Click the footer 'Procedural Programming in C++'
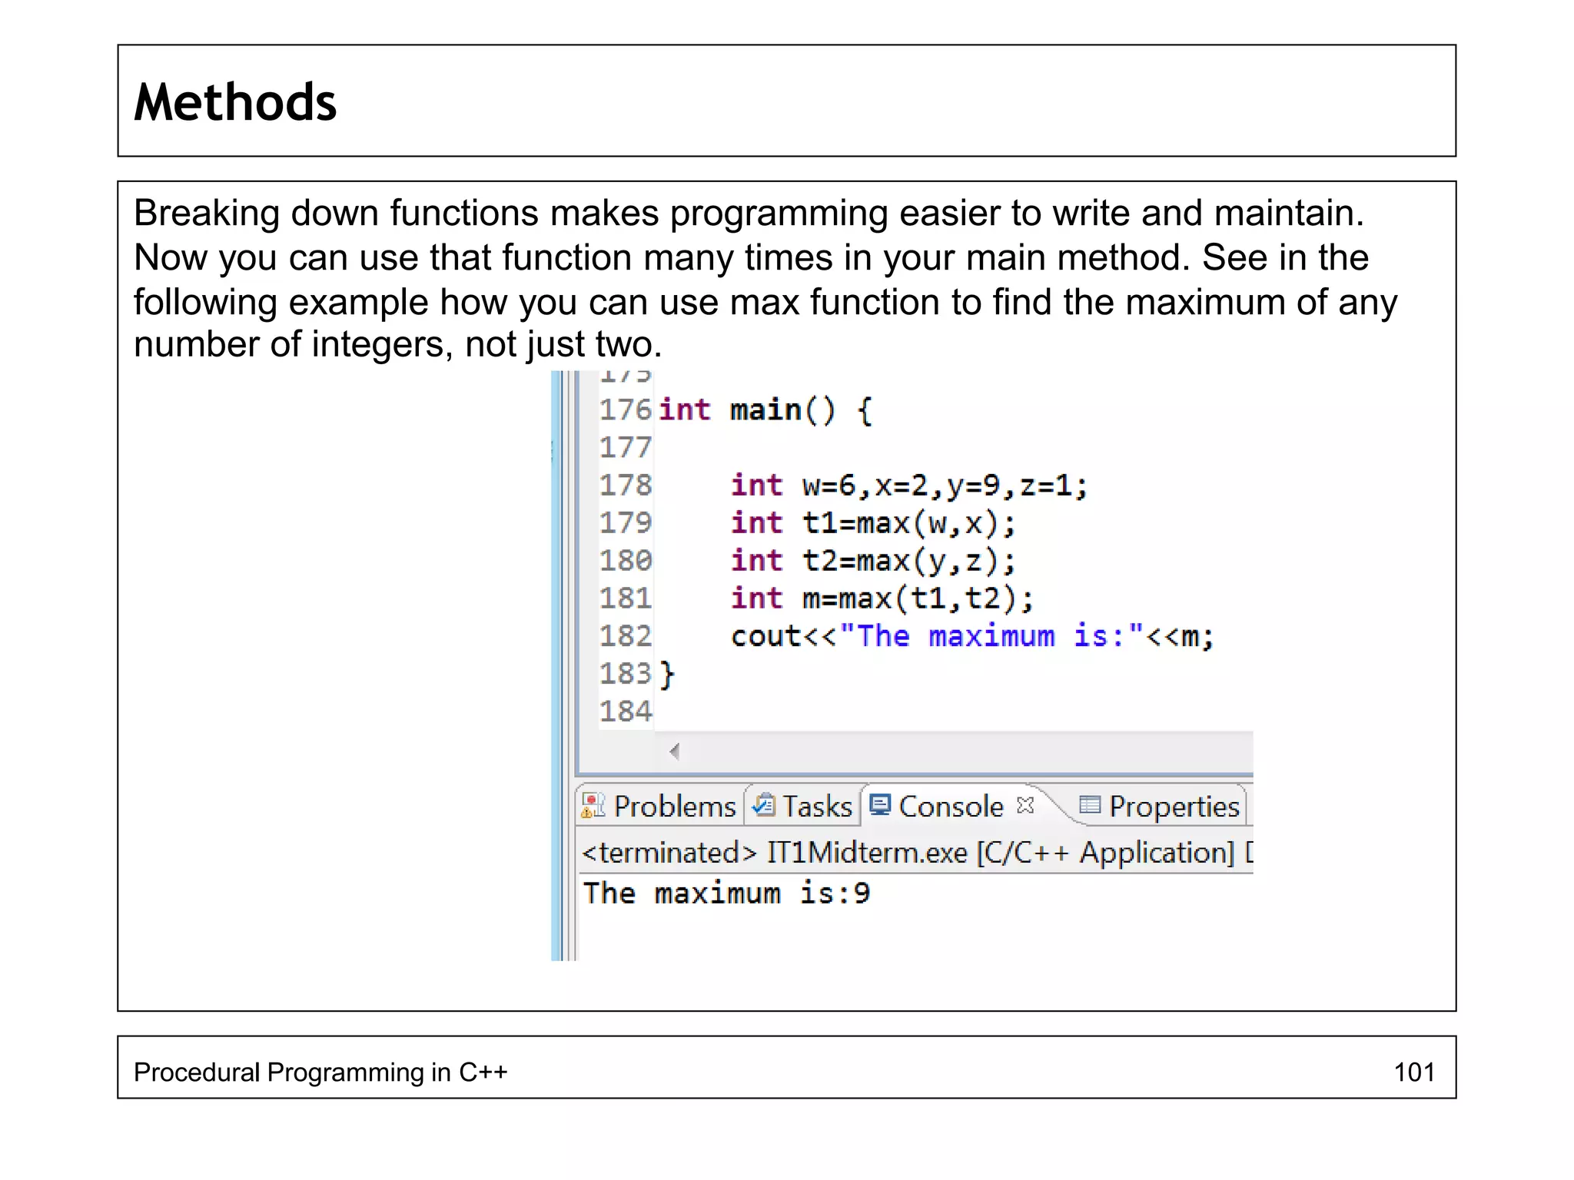 [x=320, y=1072]
